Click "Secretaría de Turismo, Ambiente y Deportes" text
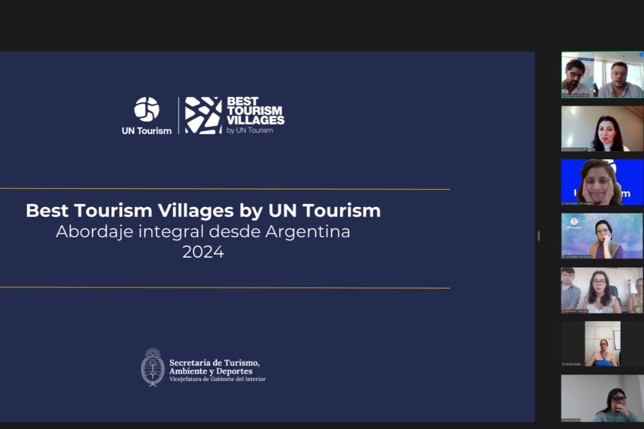The width and height of the screenshot is (644, 429). click(x=214, y=367)
